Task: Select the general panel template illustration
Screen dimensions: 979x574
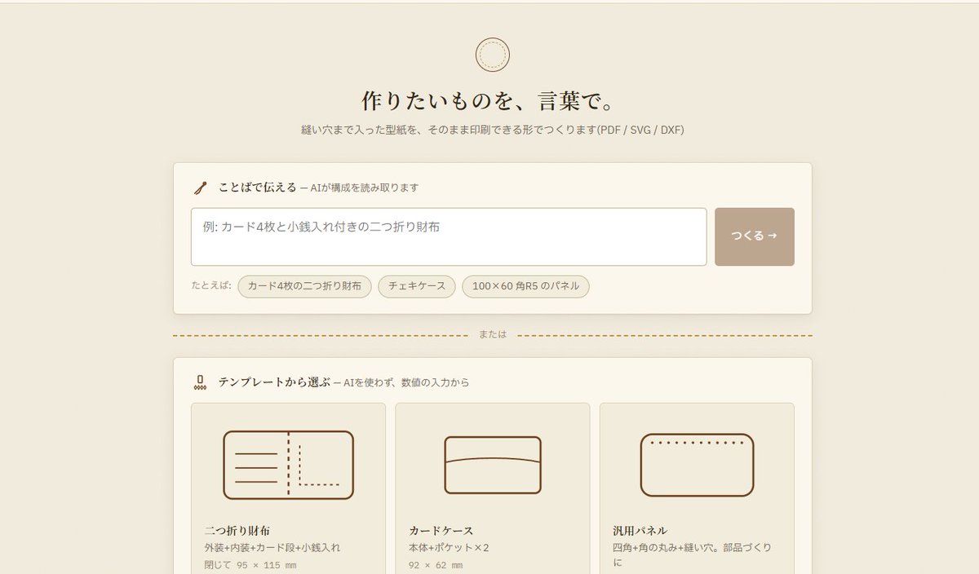Action: point(697,465)
